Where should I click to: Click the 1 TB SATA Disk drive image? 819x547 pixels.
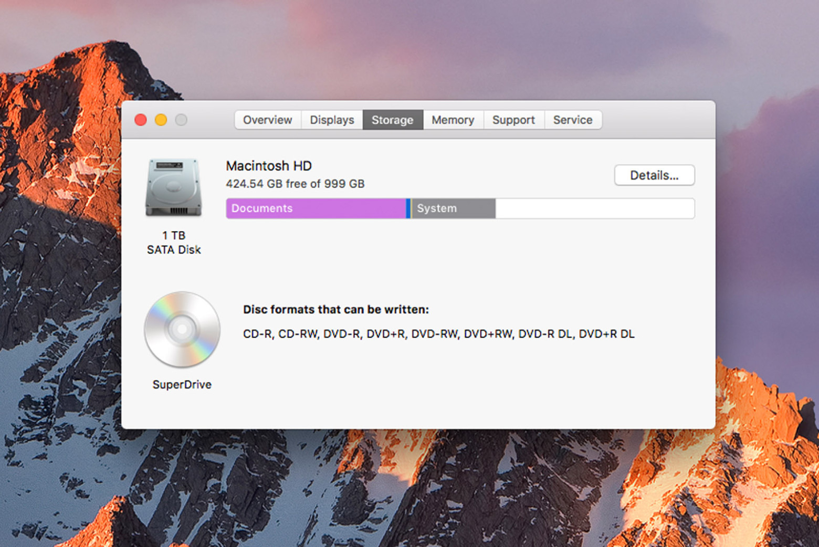point(173,186)
